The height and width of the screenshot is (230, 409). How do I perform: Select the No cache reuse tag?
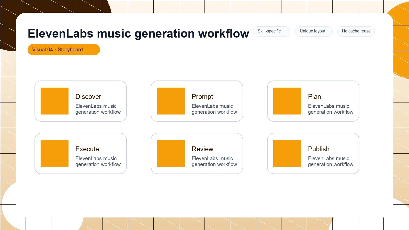click(x=356, y=31)
